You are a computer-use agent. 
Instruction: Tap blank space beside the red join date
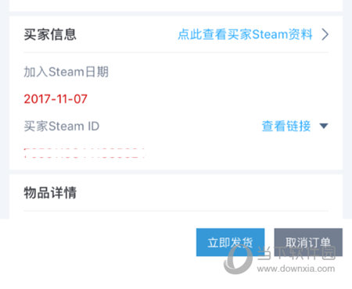[x=209, y=99]
